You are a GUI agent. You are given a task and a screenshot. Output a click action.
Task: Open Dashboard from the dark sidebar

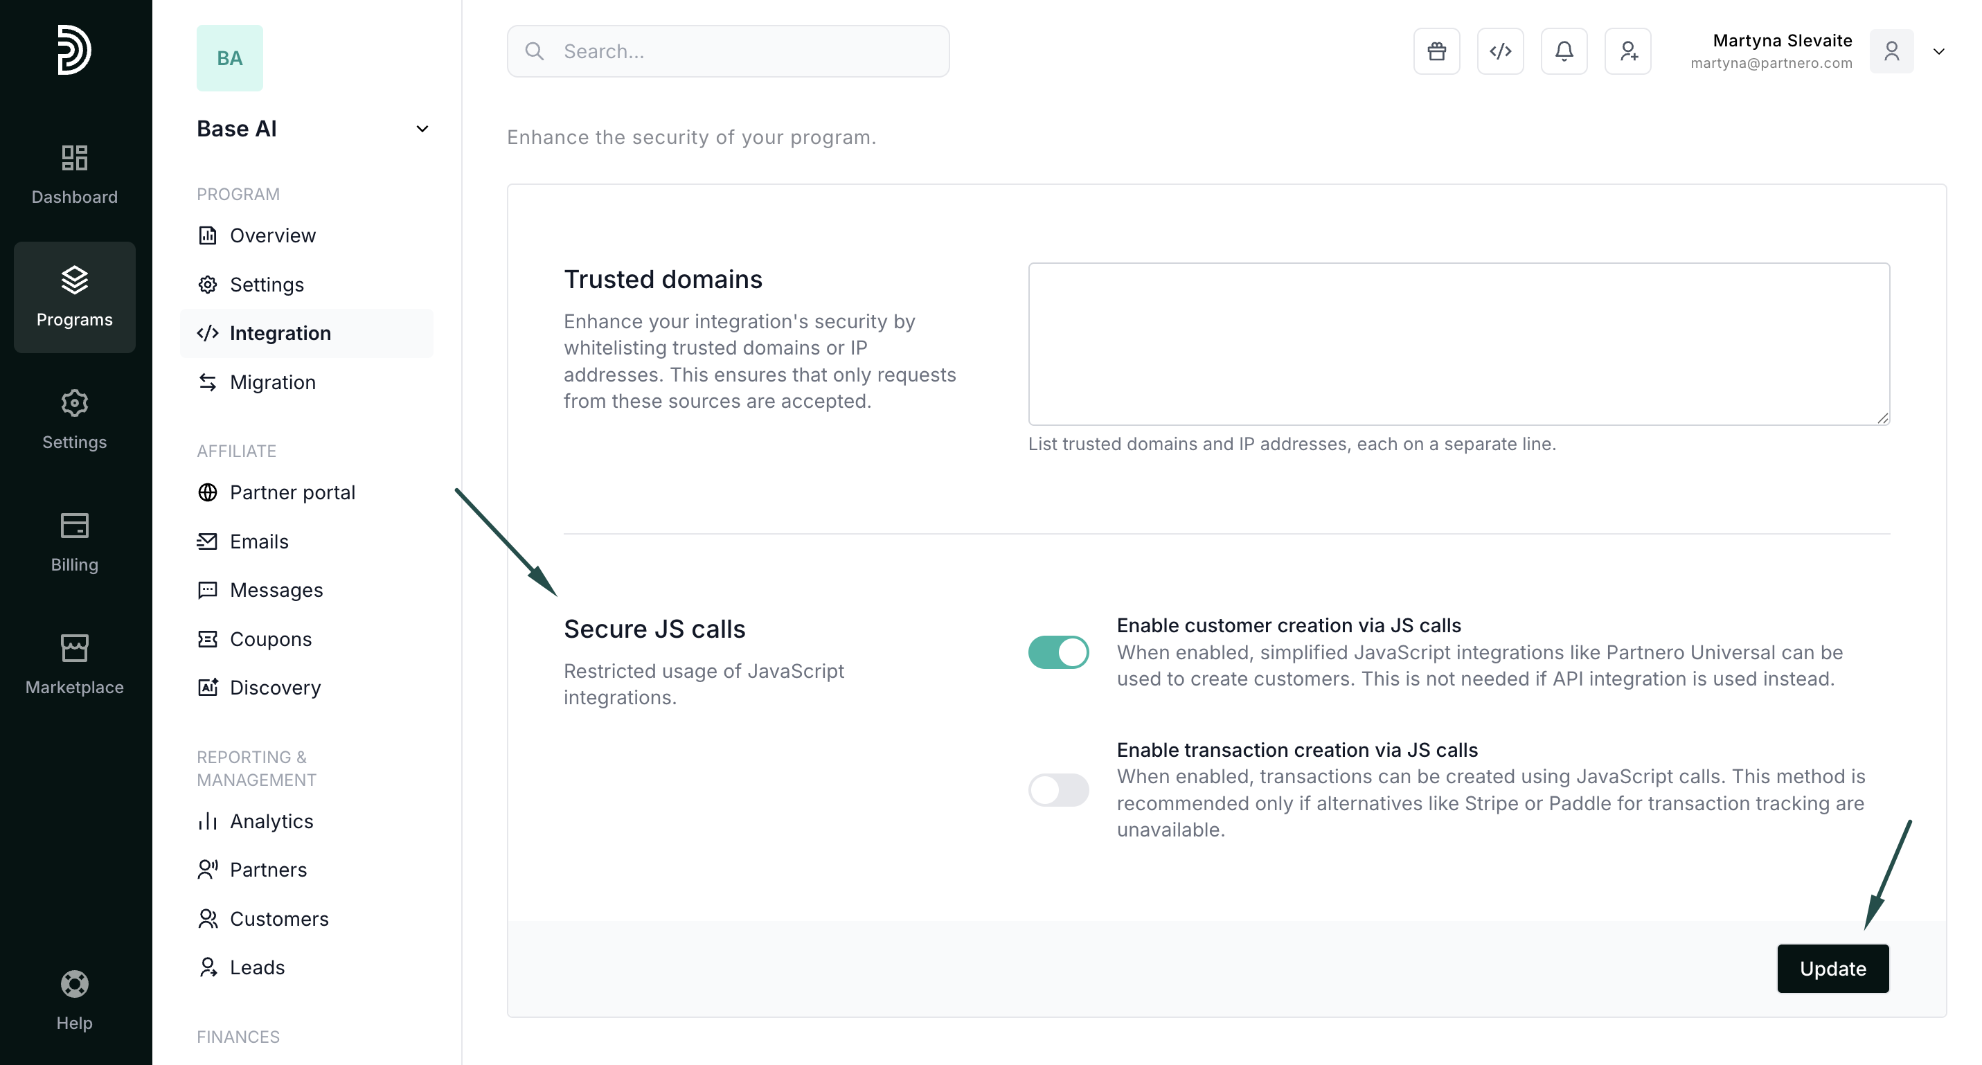coord(75,174)
